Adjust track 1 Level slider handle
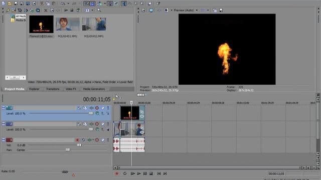 pos(91,113)
